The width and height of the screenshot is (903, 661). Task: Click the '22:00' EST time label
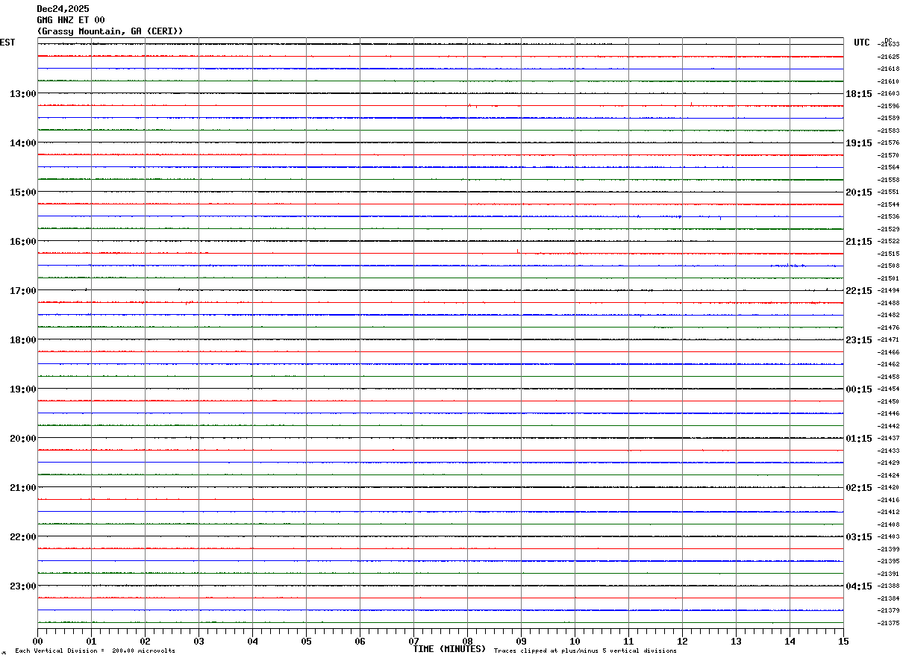click(x=22, y=537)
